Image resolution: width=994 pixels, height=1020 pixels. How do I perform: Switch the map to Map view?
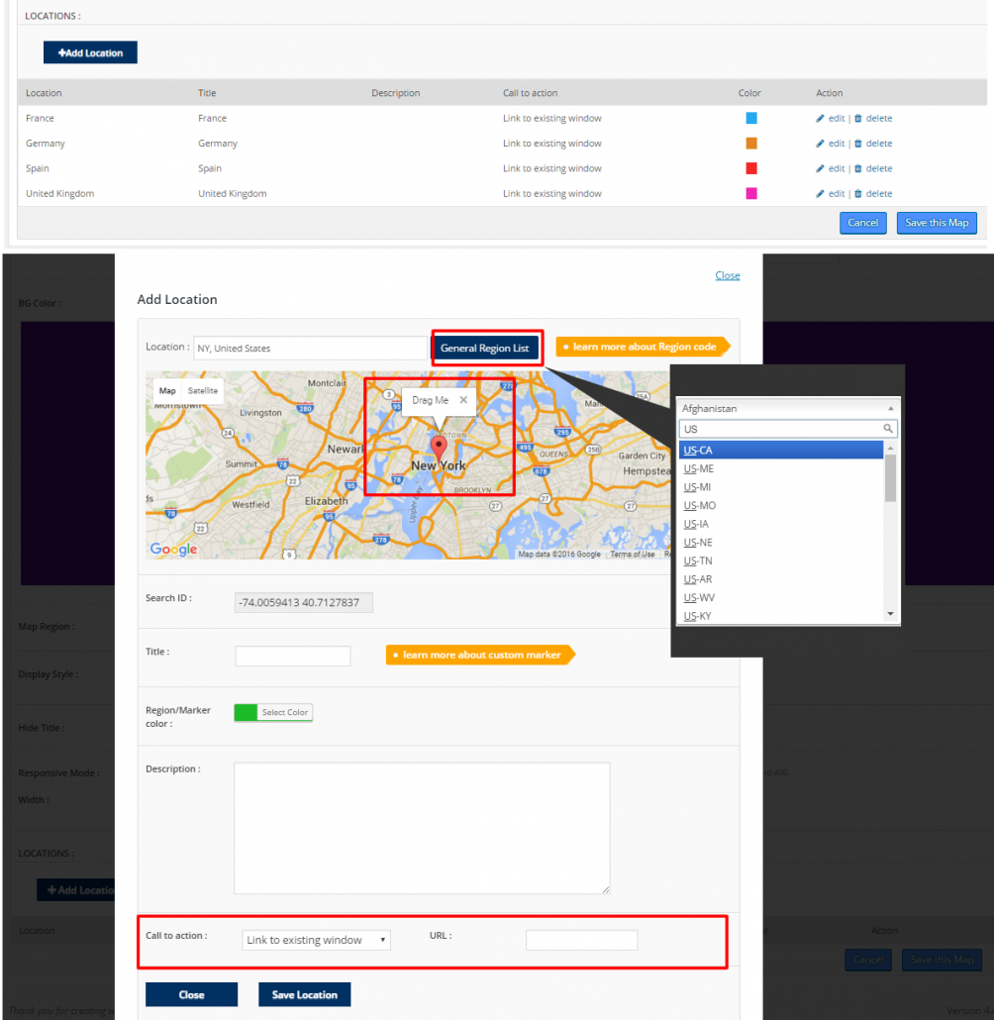tap(166, 390)
